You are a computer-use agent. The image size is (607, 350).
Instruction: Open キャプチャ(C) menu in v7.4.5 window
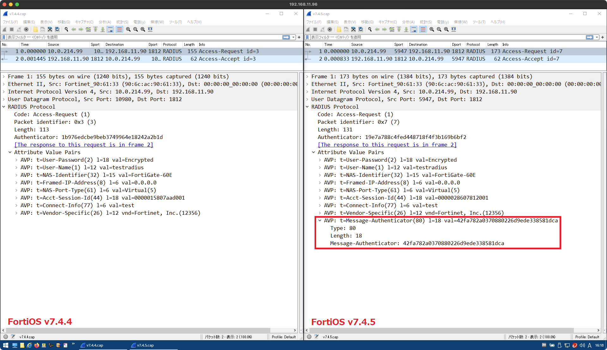[x=388, y=22]
